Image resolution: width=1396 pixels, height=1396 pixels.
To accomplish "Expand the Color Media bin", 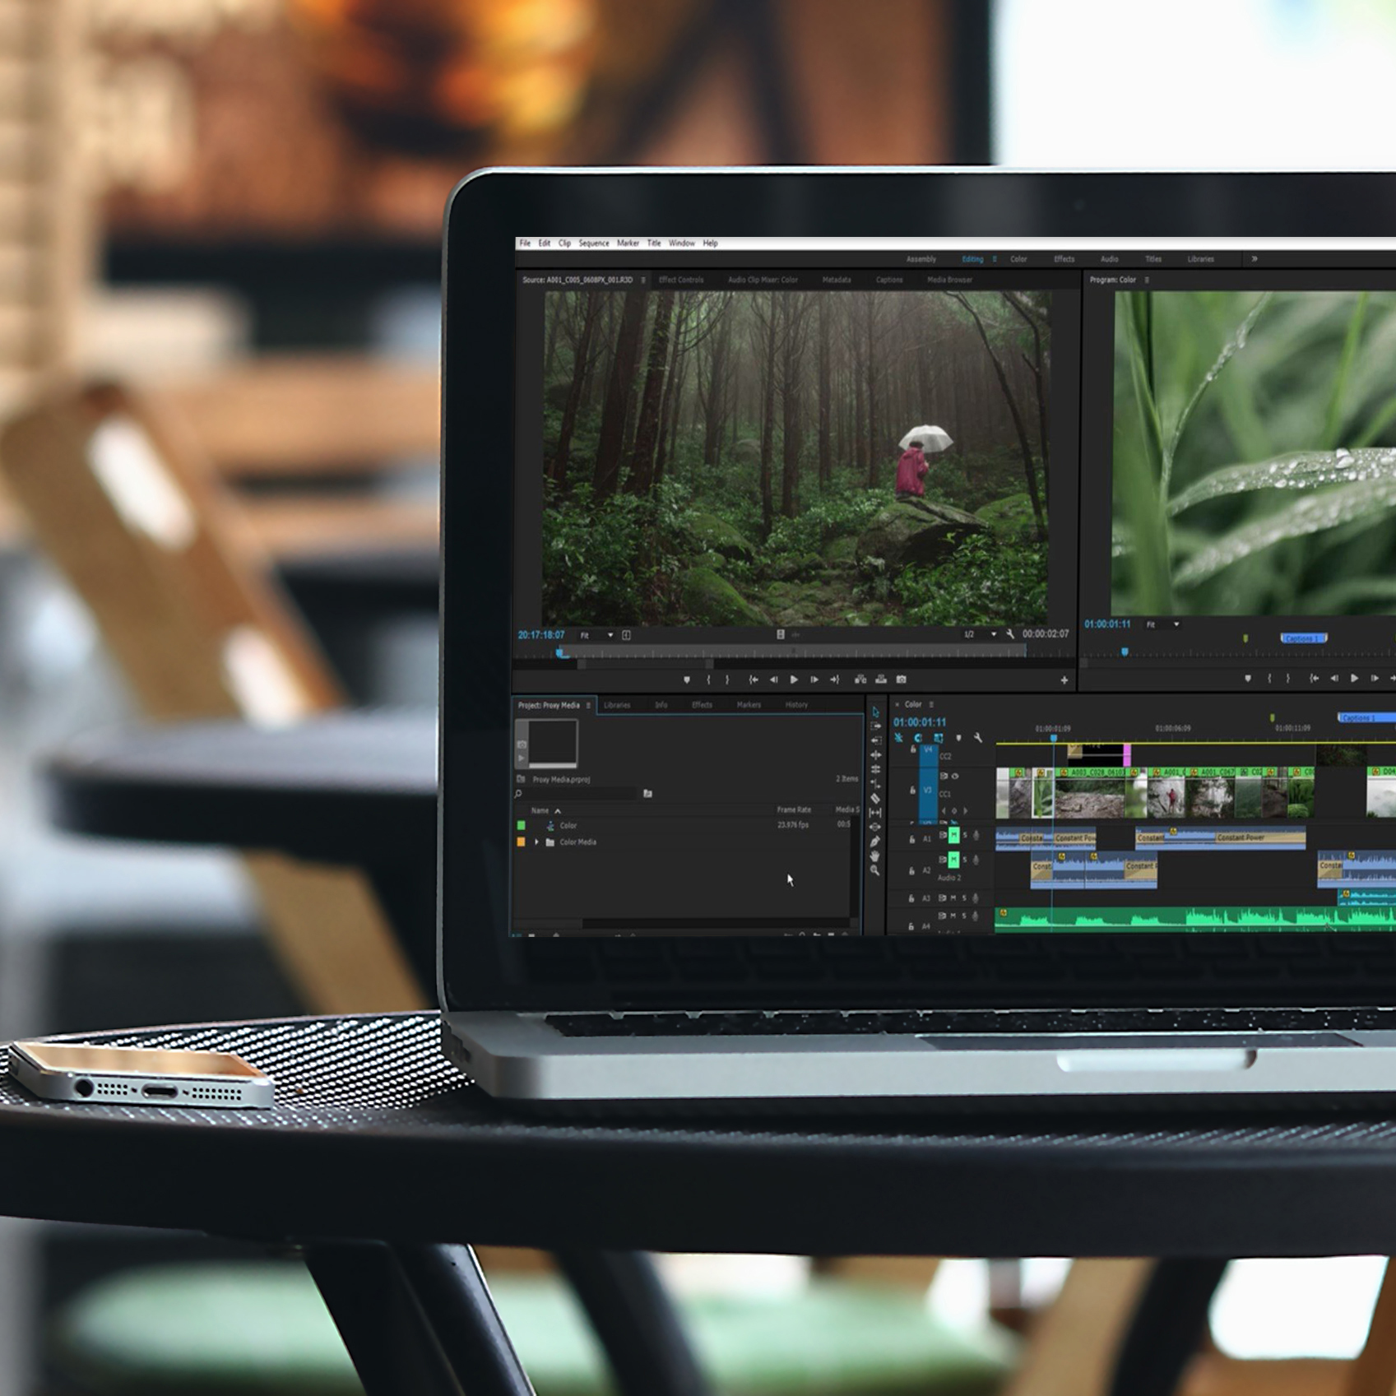I will pos(537,842).
